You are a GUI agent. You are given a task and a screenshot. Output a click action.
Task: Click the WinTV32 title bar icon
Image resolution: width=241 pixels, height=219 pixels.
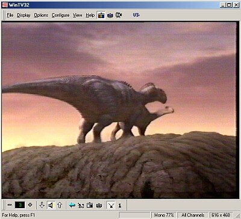click(5, 5)
